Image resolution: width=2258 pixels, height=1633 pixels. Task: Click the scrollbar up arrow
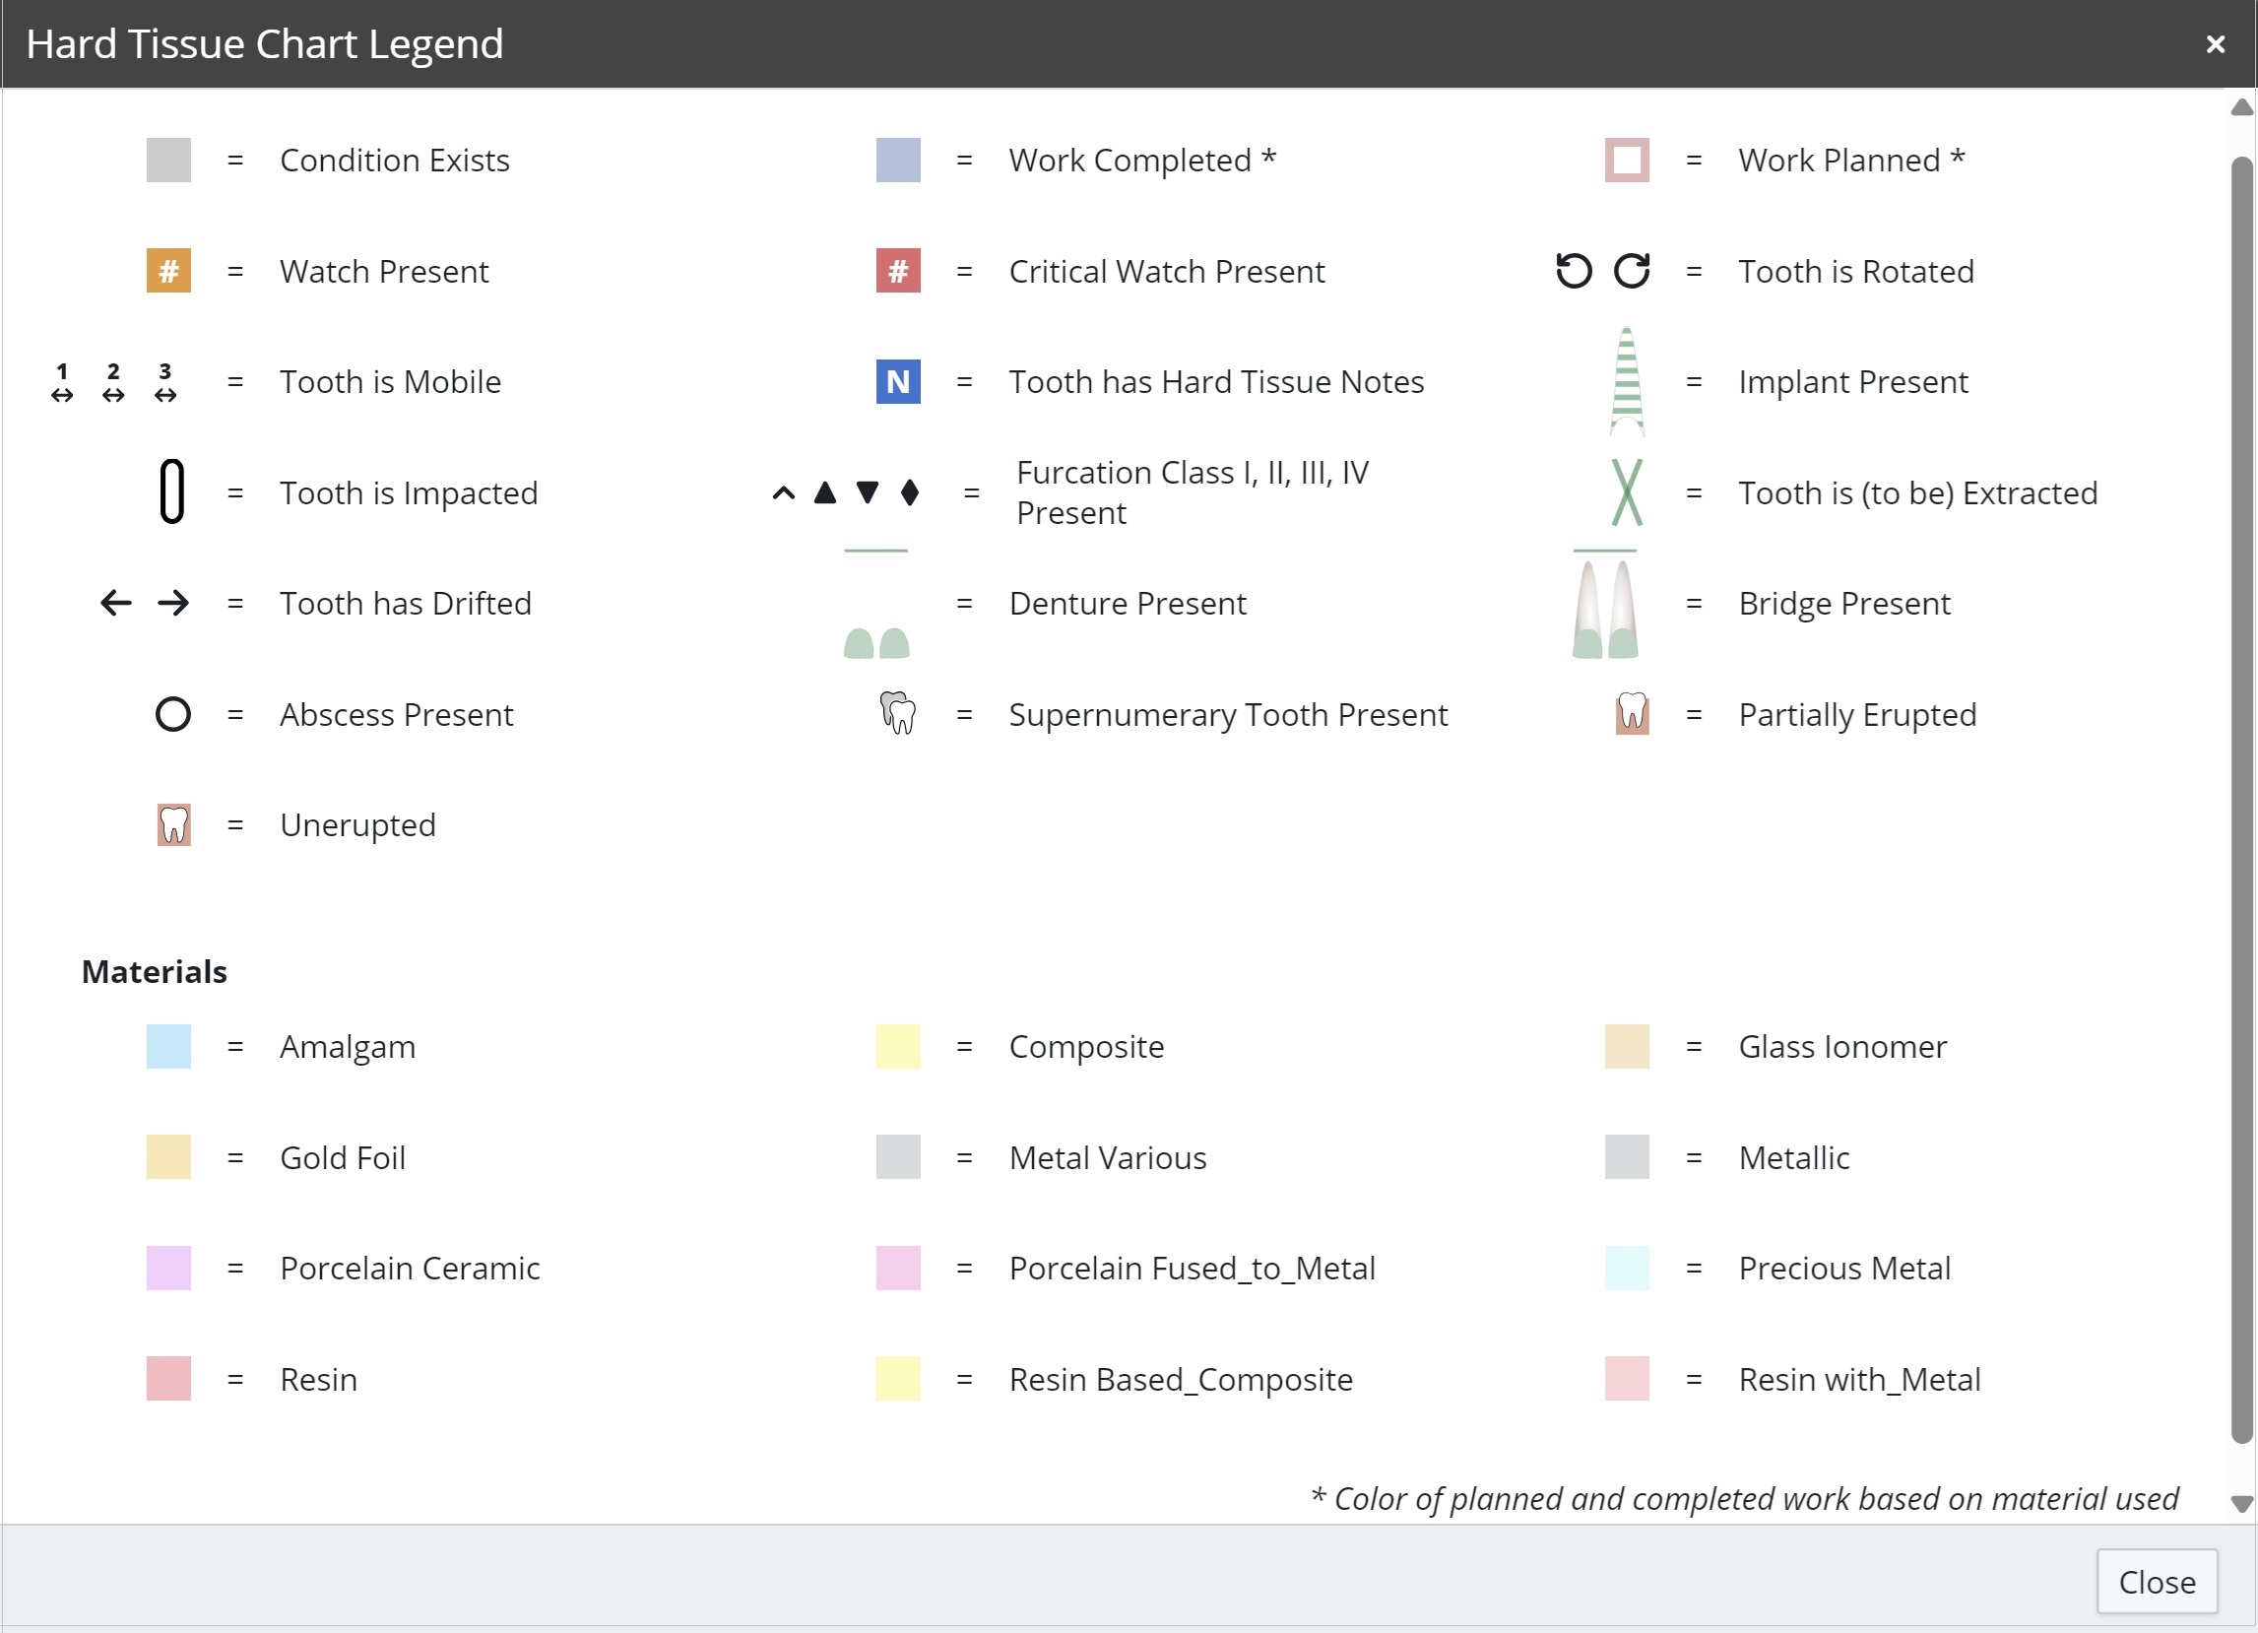(2242, 107)
